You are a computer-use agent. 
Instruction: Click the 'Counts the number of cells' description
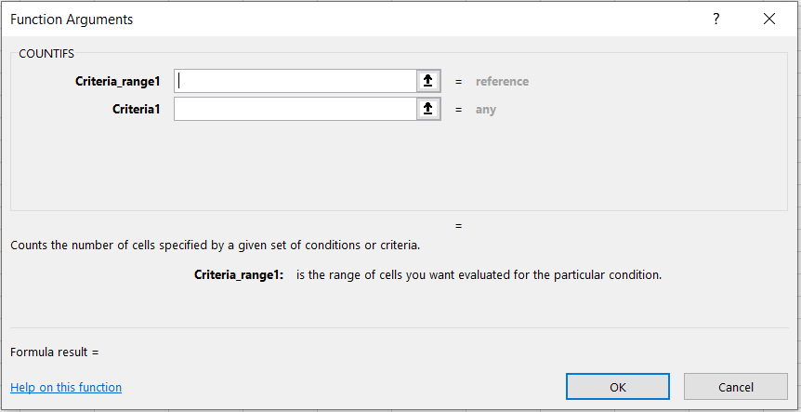215,246
